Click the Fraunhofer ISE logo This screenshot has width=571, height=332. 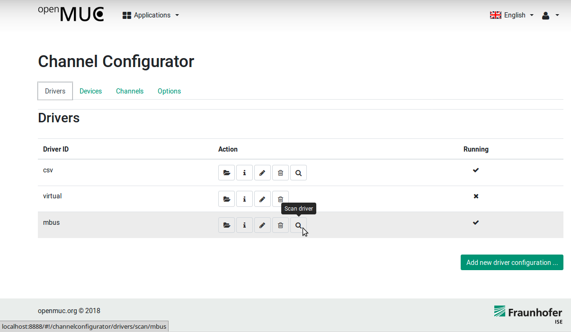point(528,313)
